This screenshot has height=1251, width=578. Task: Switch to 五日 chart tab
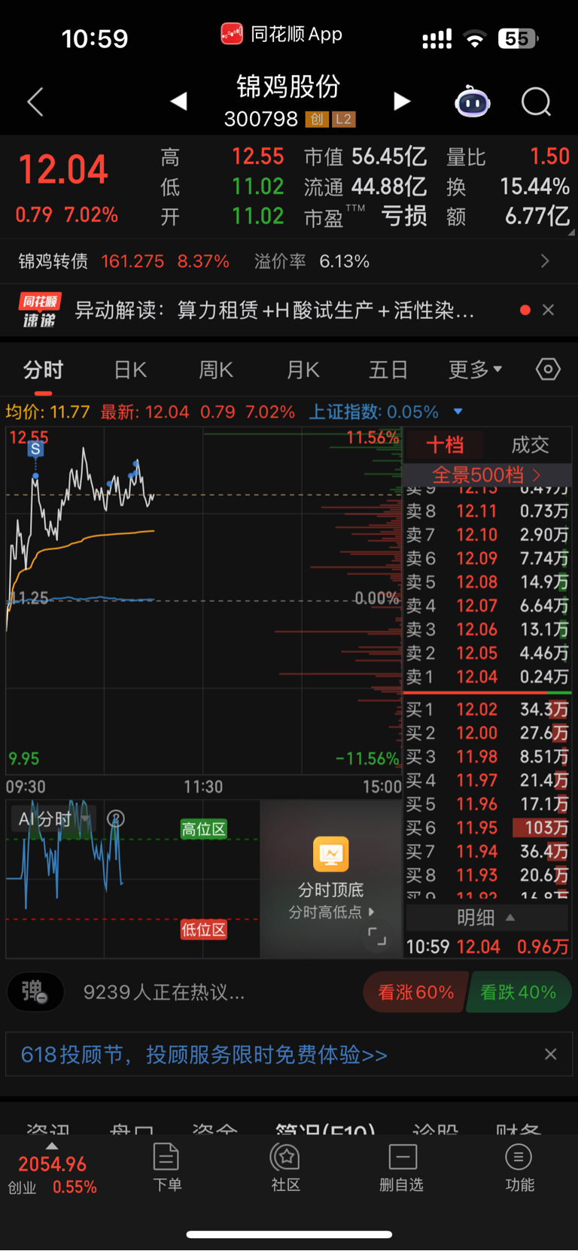[388, 369]
